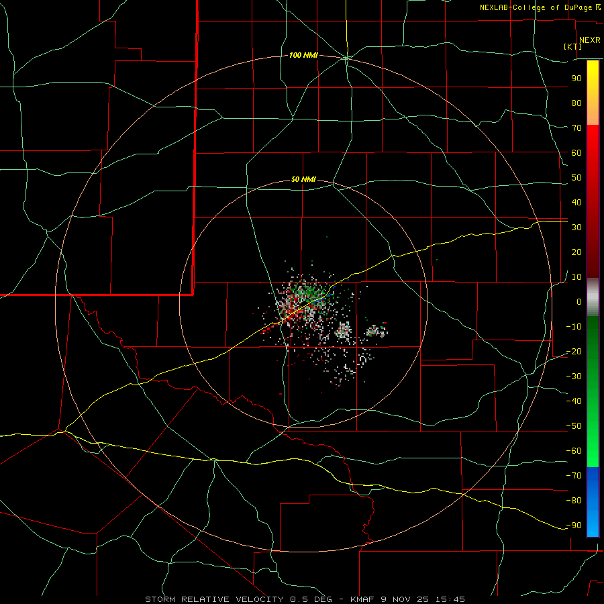
Task: Click the 50 NMI range ring label
Action: 303,179
